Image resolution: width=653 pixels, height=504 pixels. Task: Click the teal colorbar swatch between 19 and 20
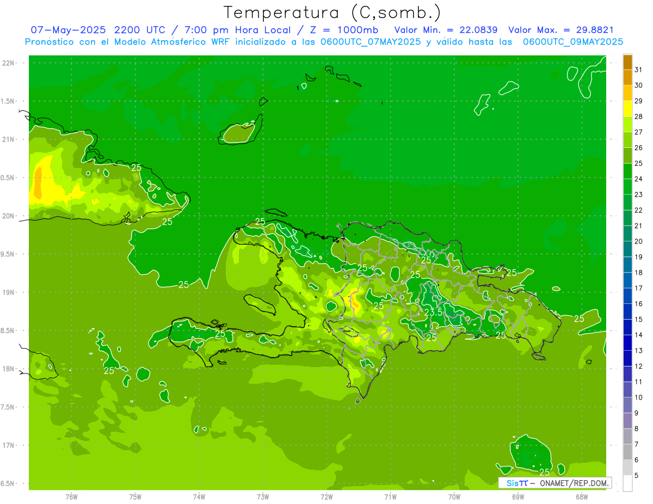point(627,250)
